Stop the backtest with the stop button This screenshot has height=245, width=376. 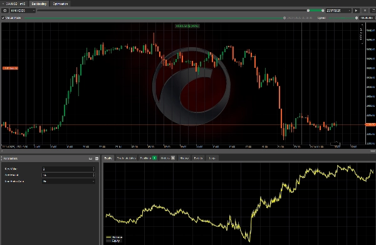pyautogui.click(x=365, y=11)
